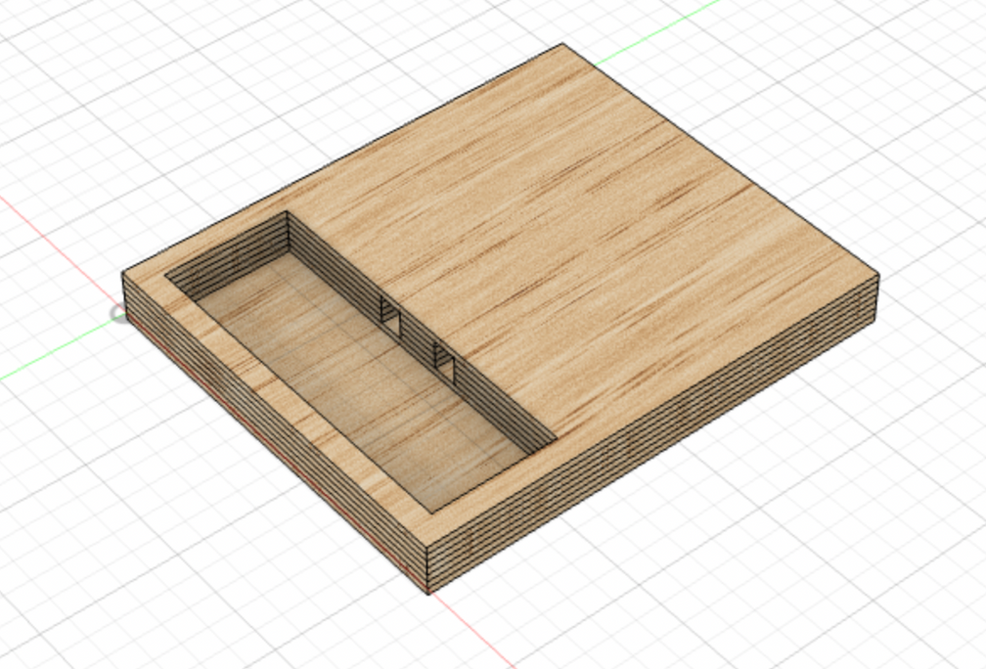Viewport: 986px width, 669px height.
Task: Select the long layered side face under the pocket
Action: coord(276,432)
